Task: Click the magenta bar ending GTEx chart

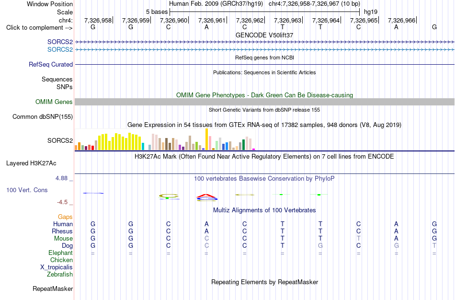Action: click(x=254, y=149)
